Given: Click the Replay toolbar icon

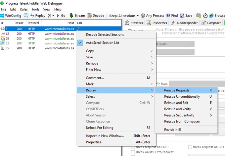Looking at the screenshot, I should click(32, 16).
